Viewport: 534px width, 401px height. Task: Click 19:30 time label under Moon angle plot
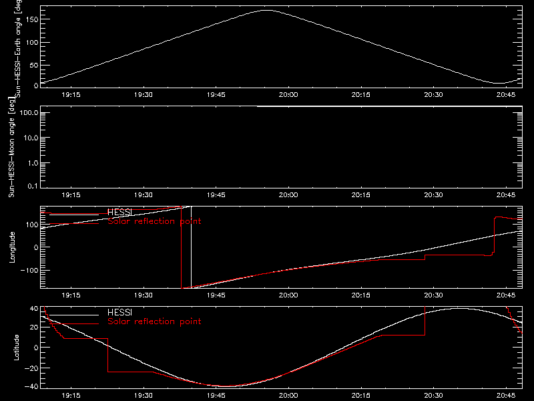click(144, 194)
